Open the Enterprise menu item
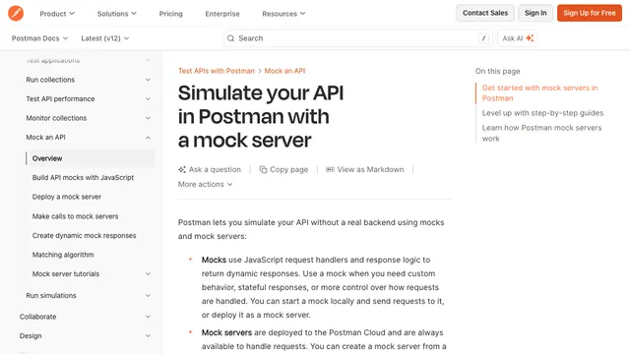This screenshot has height=354, width=630. [x=222, y=14]
